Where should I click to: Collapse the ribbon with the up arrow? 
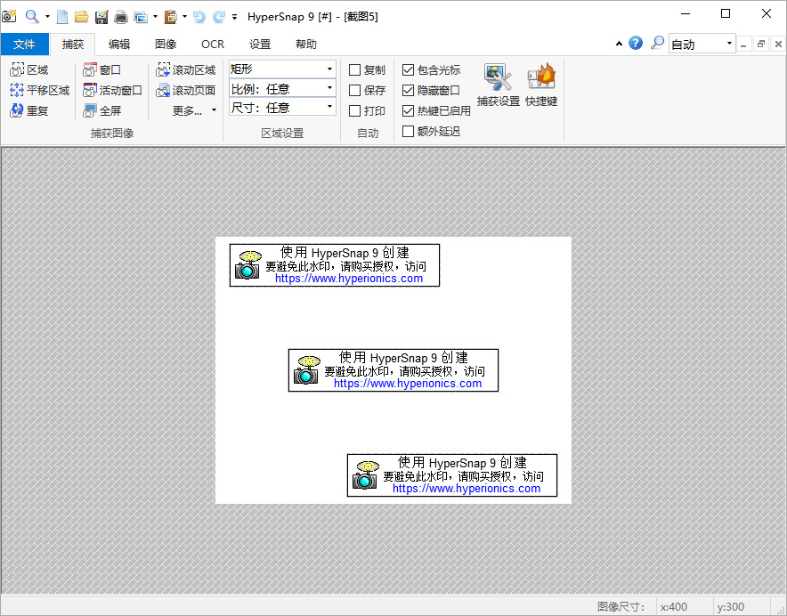(619, 44)
